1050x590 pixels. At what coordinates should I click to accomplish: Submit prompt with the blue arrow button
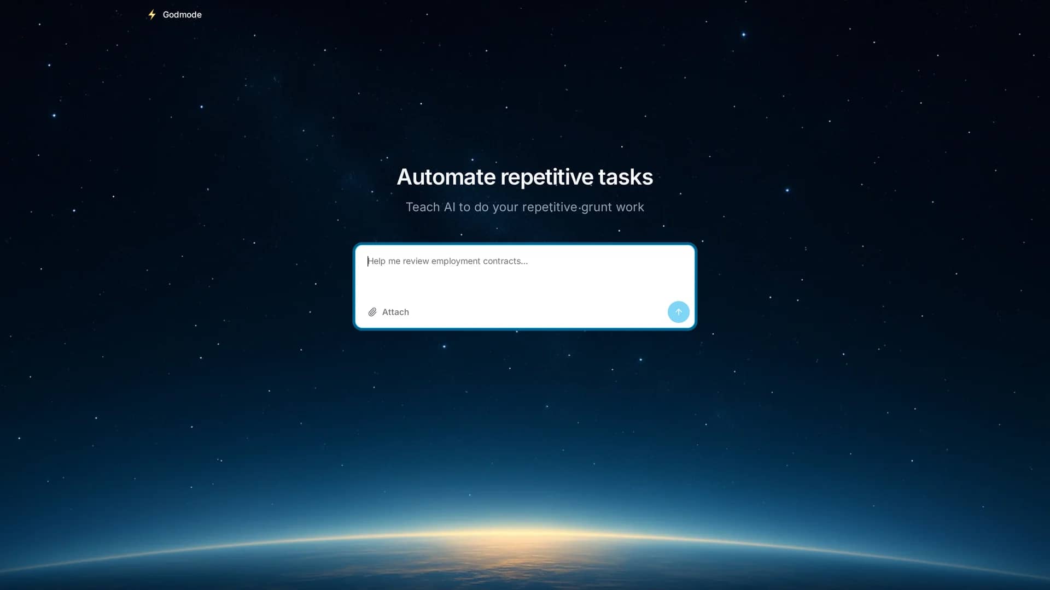(678, 312)
